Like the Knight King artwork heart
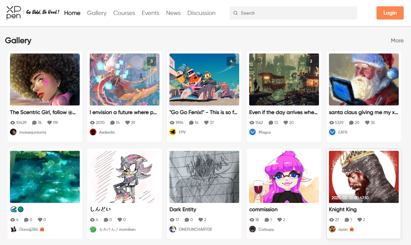This screenshot has width=411, height=245. (359, 220)
